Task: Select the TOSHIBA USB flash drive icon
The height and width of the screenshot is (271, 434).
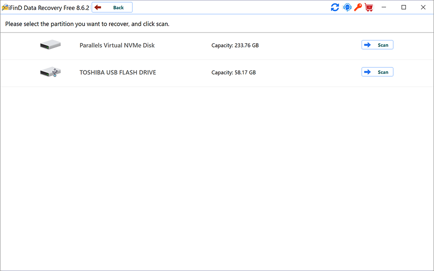Action: 50,72
